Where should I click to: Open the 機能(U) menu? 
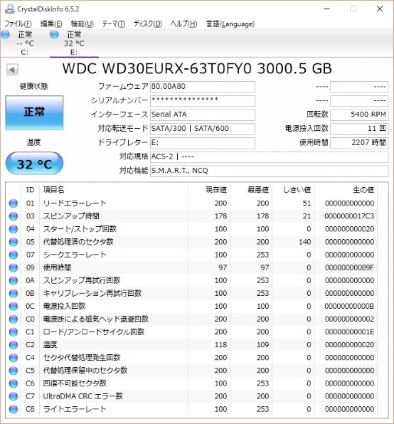[x=82, y=24]
